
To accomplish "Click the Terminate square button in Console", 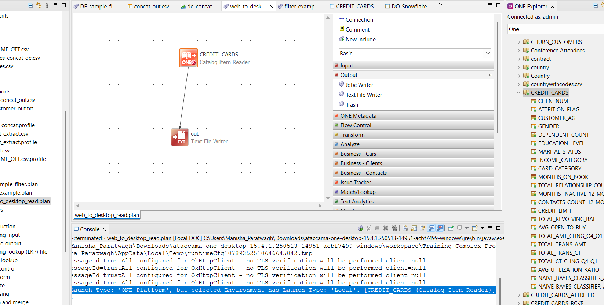I will [377, 228].
